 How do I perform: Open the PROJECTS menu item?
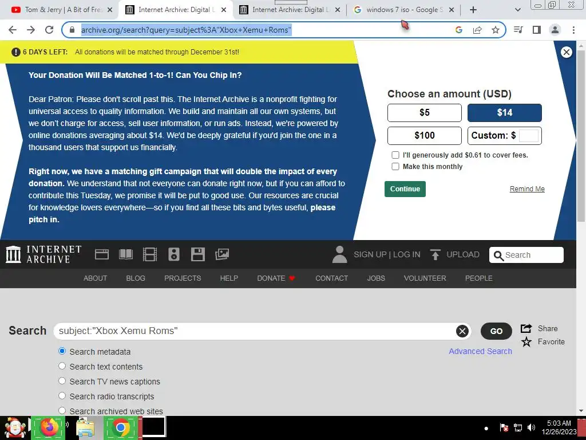point(183,278)
